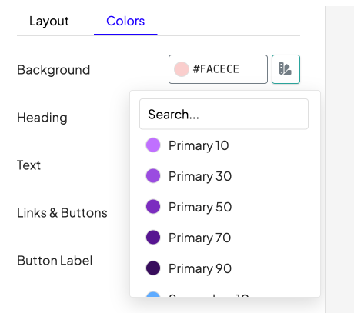Image resolution: width=354 pixels, height=313 pixels.
Task: Choose Primary 50 from the list
Action: click(x=225, y=207)
